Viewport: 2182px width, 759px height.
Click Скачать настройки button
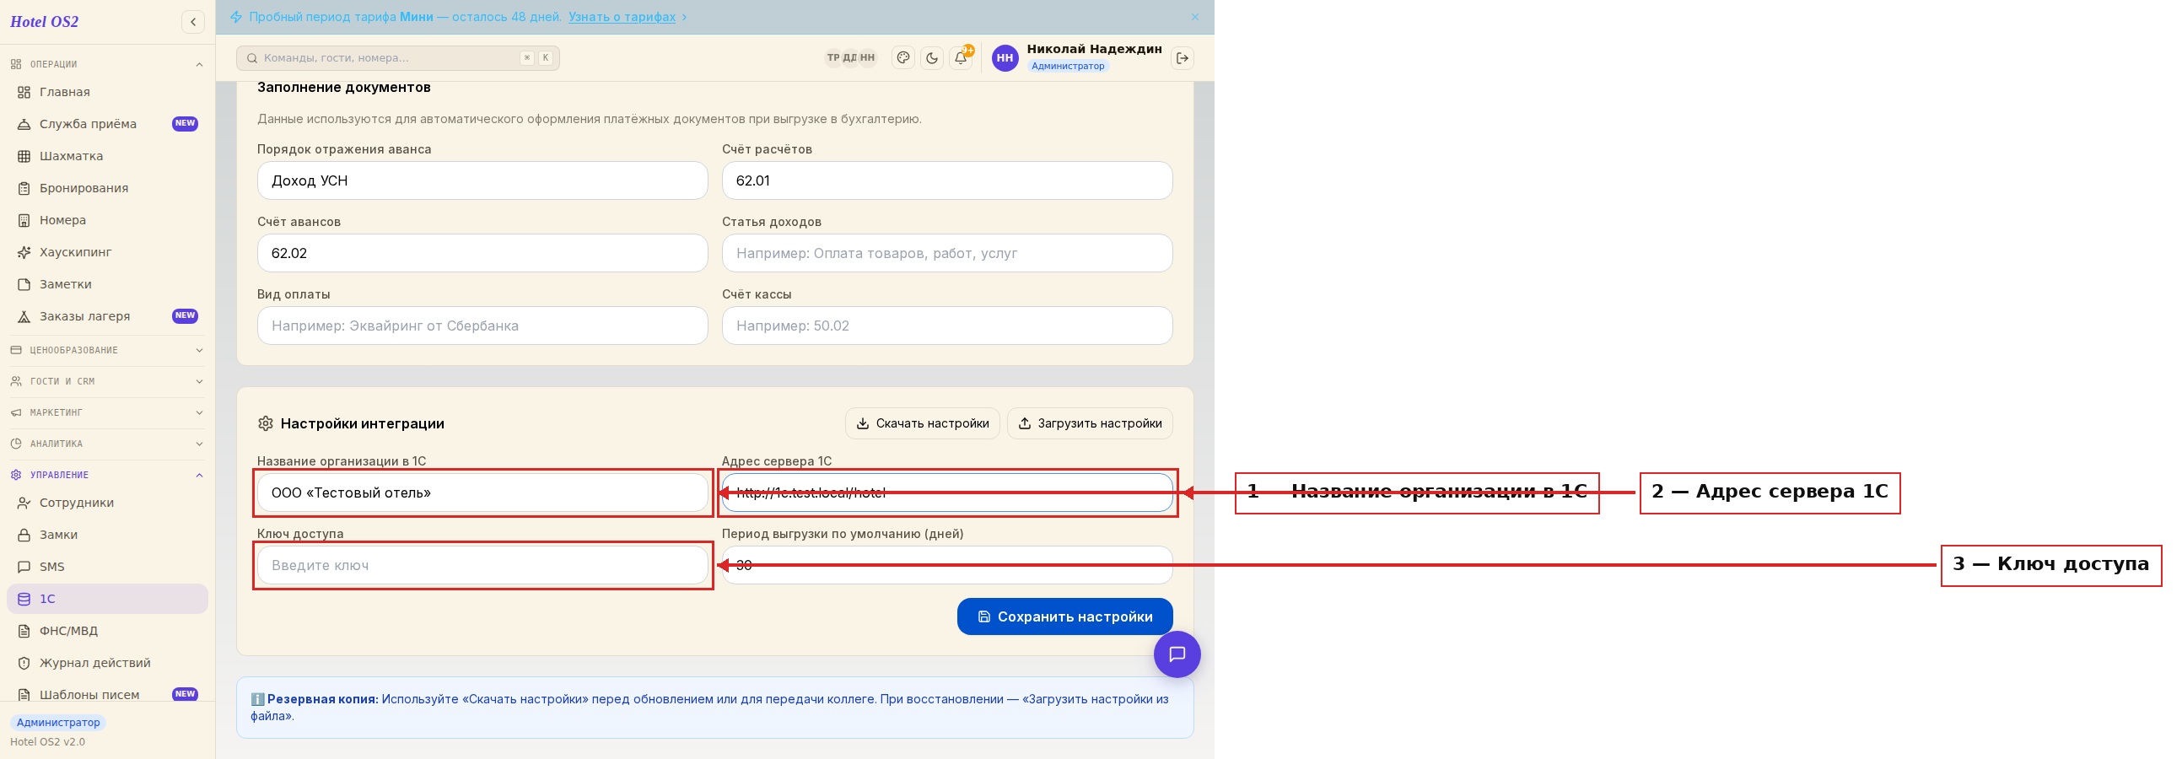click(x=922, y=423)
